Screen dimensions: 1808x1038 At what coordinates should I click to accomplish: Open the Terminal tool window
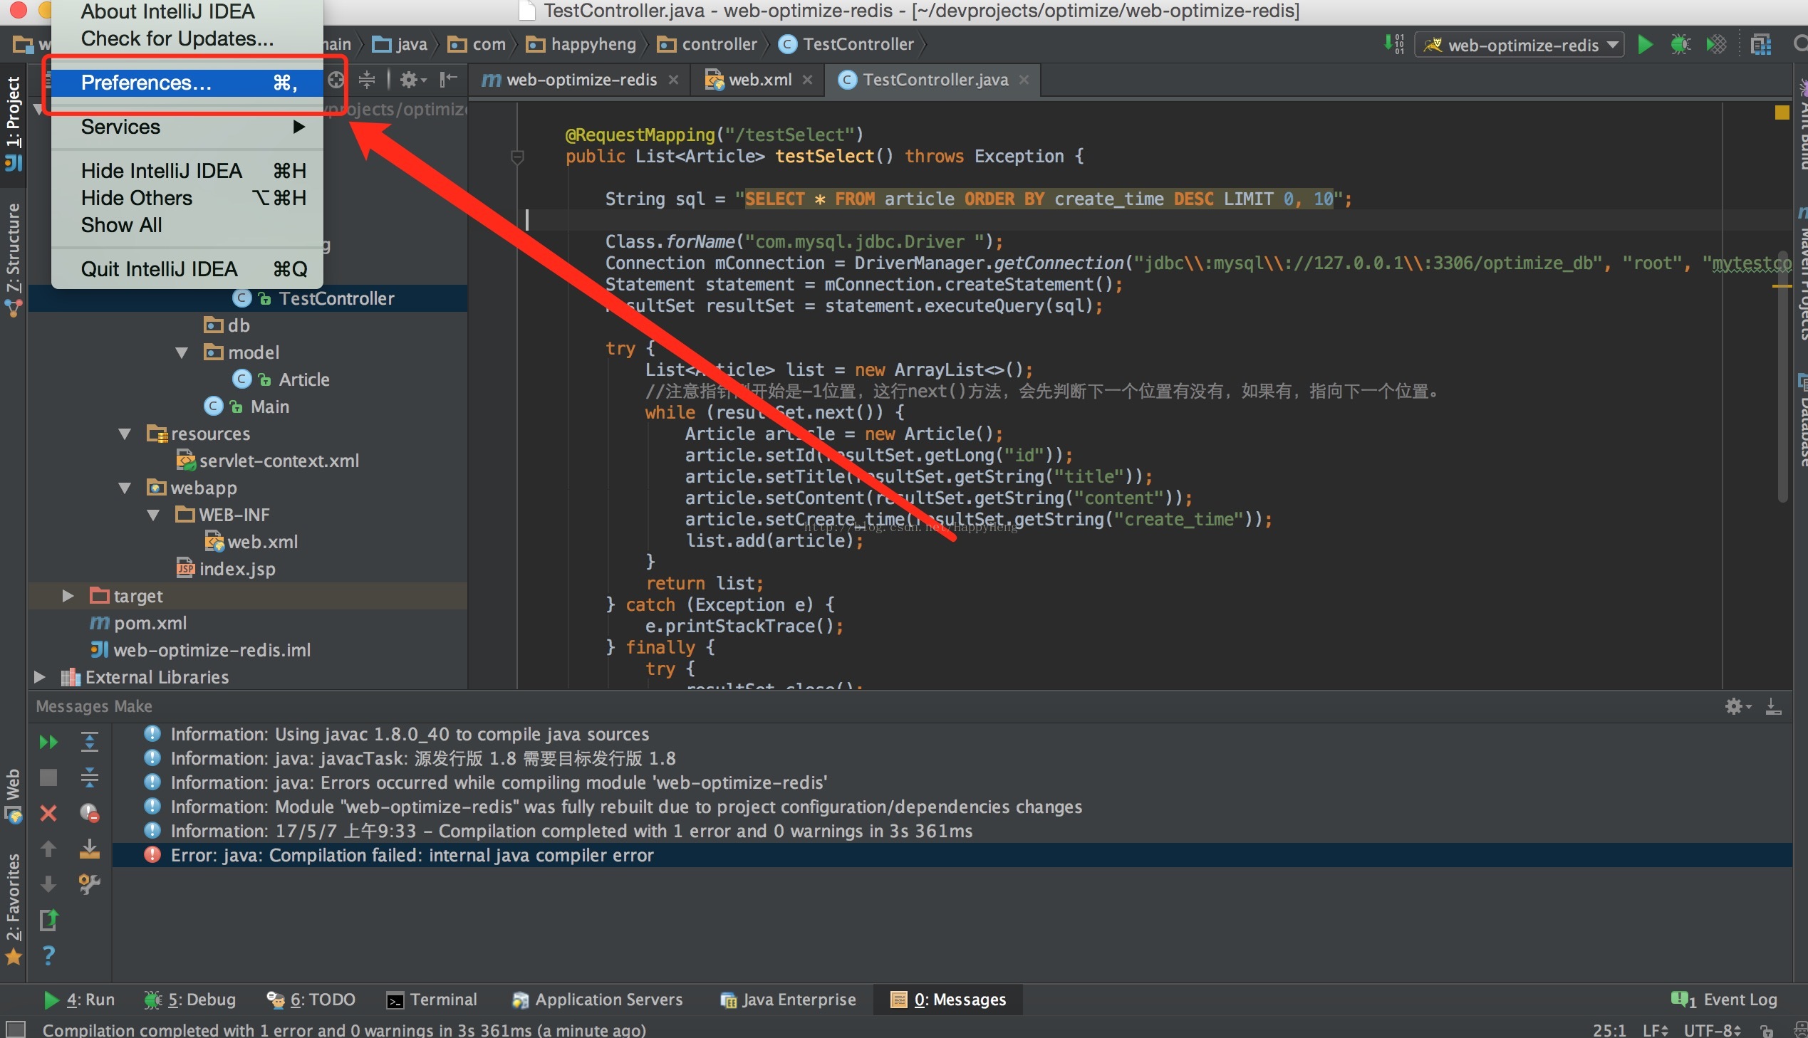pos(432,1000)
